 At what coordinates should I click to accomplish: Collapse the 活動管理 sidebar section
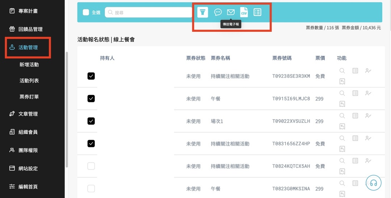click(x=28, y=47)
